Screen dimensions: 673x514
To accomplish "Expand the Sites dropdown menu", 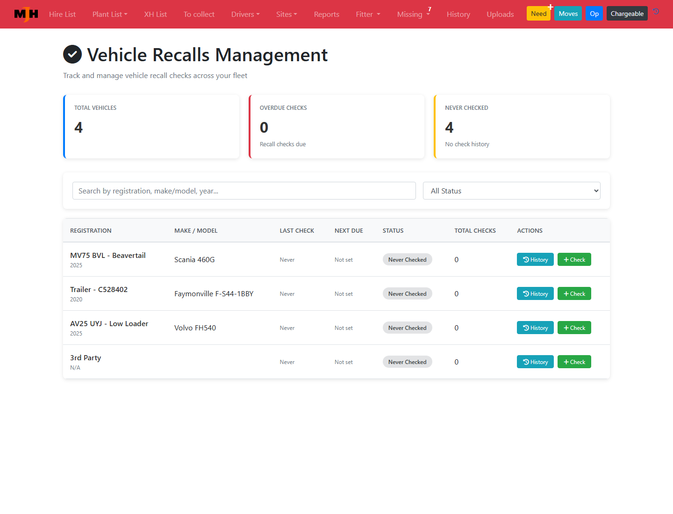I will [x=286, y=14].
